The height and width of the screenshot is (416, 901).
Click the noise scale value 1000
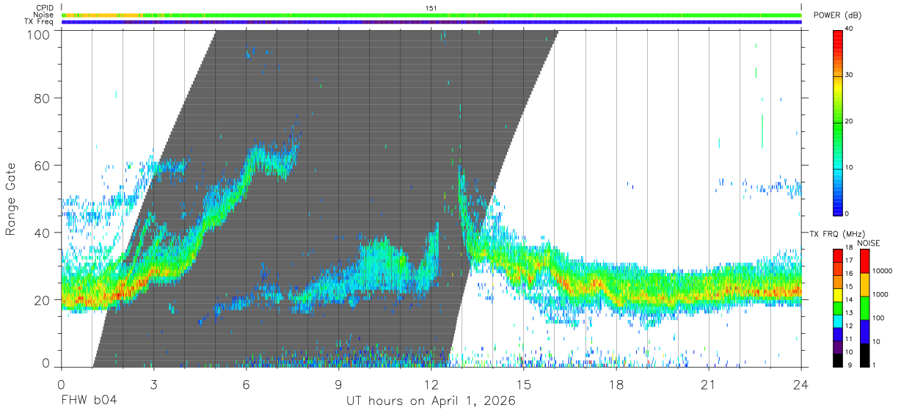pos(880,296)
